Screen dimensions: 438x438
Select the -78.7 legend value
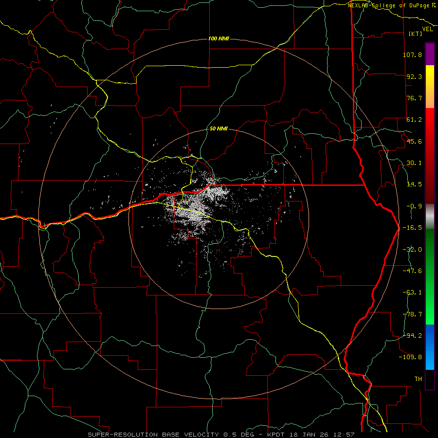pos(412,314)
